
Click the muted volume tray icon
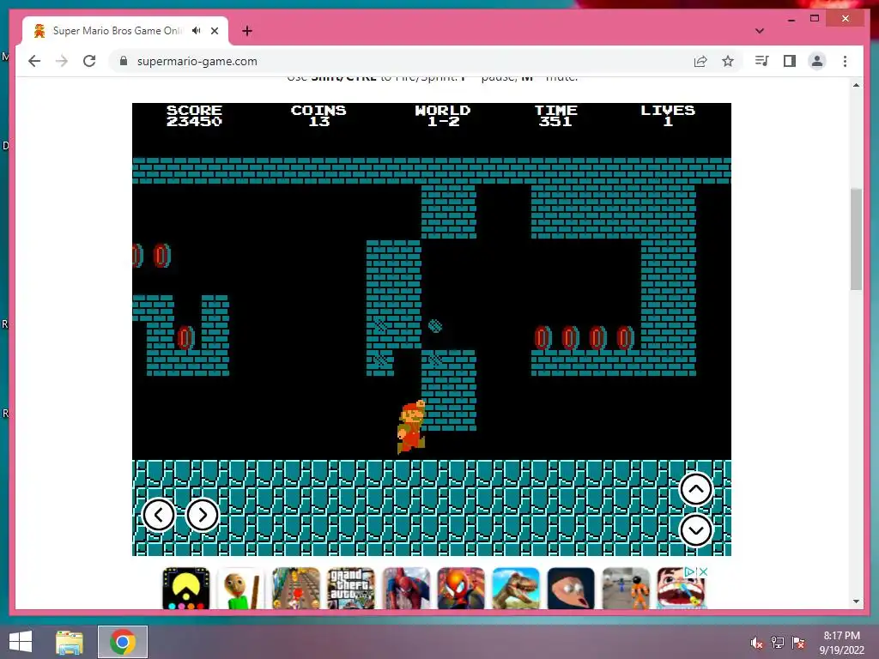[x=756, y=643]
